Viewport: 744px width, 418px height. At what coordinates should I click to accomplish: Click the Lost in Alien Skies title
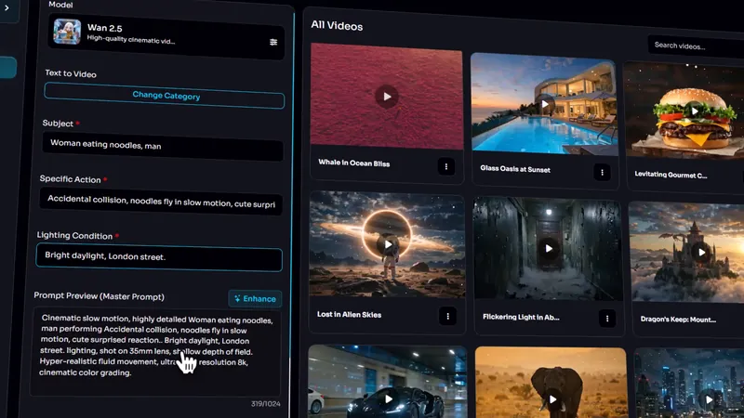click(x=350, y=314)
